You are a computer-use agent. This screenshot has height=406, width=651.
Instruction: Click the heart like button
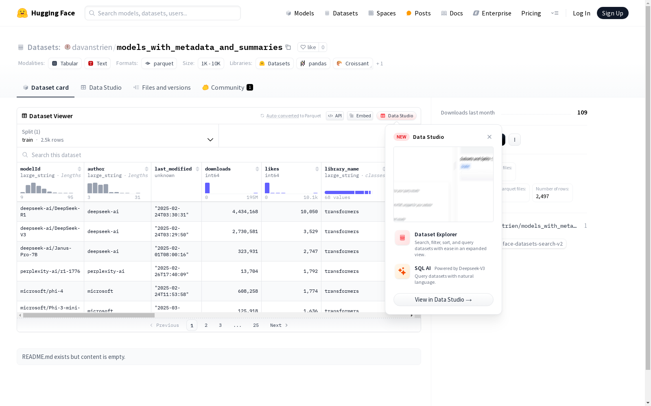(308, 47)
